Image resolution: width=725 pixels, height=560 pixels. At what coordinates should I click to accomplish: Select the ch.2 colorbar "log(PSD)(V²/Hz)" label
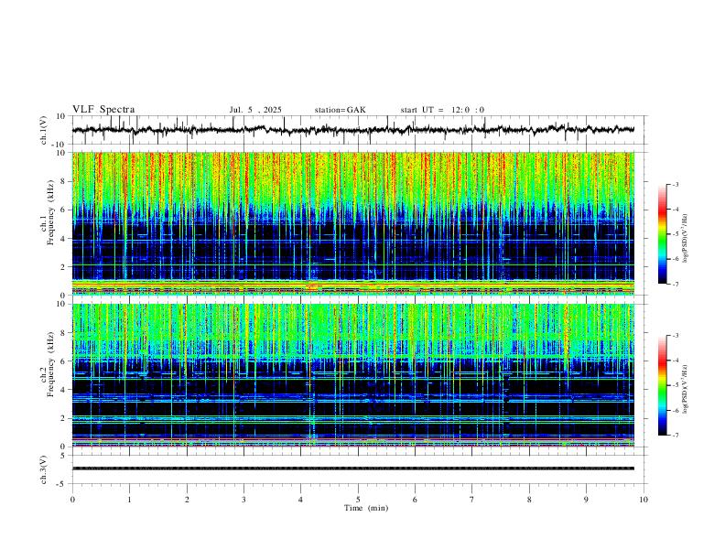(x=686, y=389)
